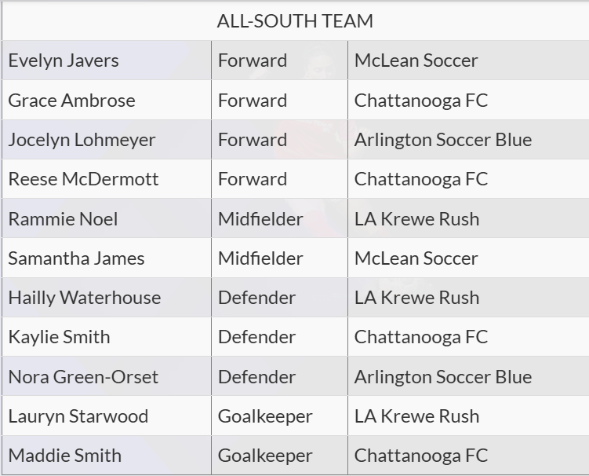589x476 pixels.
Task: Select the Evelyn Javers name cell
Action: (64, 60)
